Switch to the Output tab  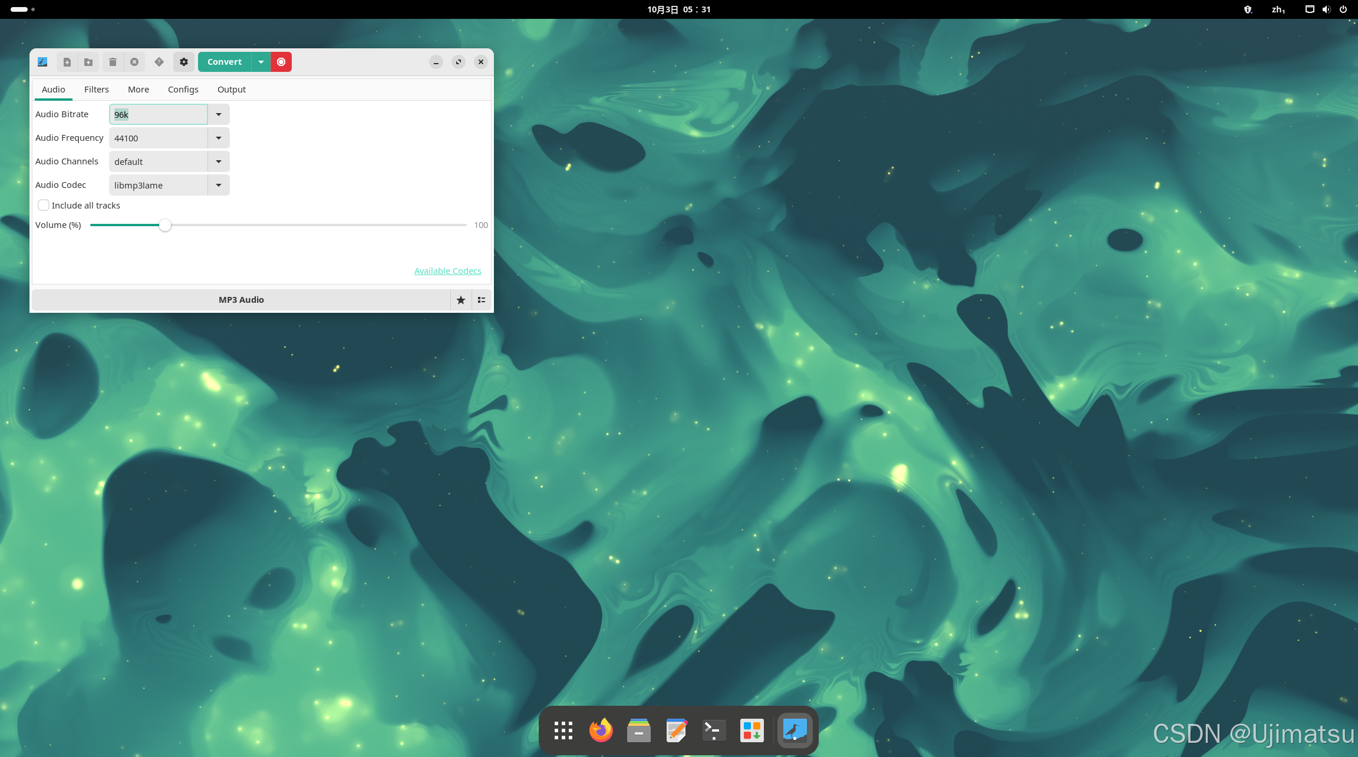(231, 90)
